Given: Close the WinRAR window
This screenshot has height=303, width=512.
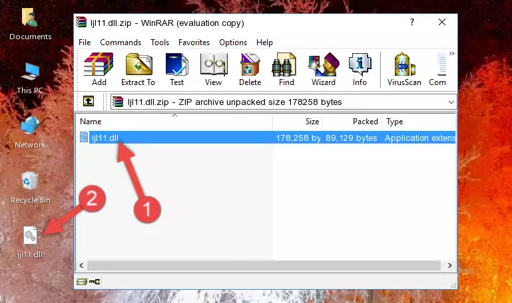Looking at the screenshot, I should (x=442, y=22).
